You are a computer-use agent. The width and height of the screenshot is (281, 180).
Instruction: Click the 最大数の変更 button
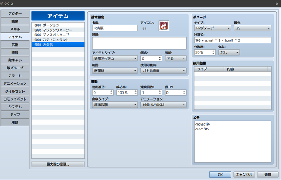58,164
